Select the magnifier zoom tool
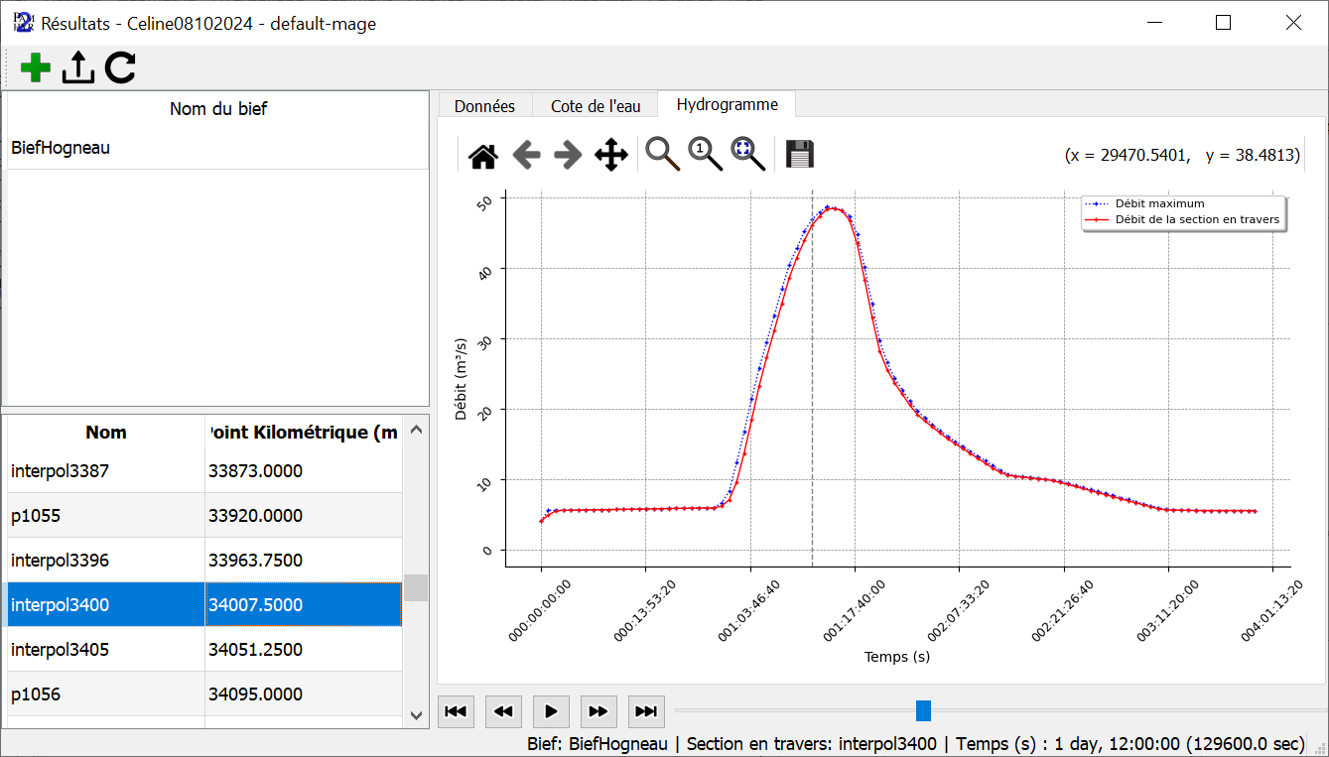Screen dimensions: 1329x757 click(x=662, y=155)
